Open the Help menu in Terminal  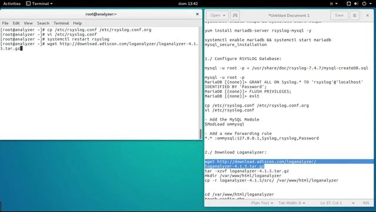(x=78, y=23)
